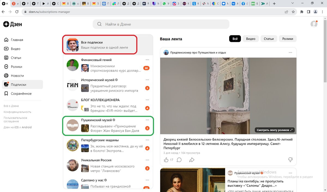Open options for Планы на сентябрь post
This screenshot has height=192, width=327.
click(290, 173)
